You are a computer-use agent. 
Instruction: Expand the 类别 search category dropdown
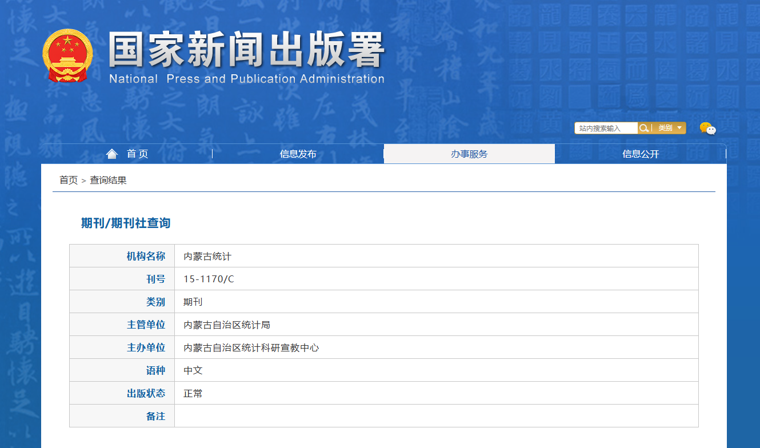click(669, 128)
